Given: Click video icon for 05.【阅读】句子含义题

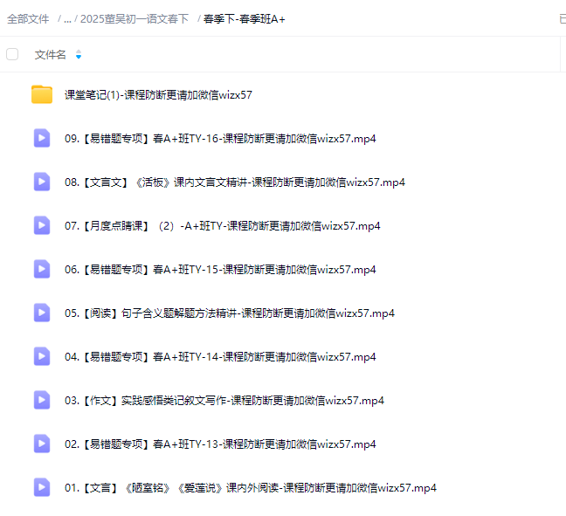Looking at the screenshot, I should tap(42, 313).
